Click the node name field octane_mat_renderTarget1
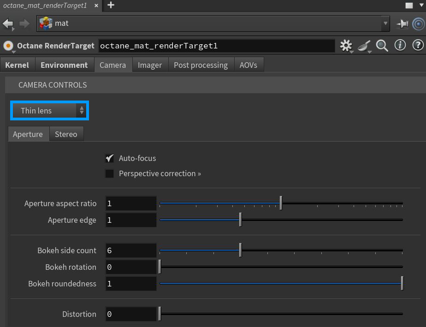Image resolution: width=426 pixels, height=327 pixels. click(x=217, y=46)
